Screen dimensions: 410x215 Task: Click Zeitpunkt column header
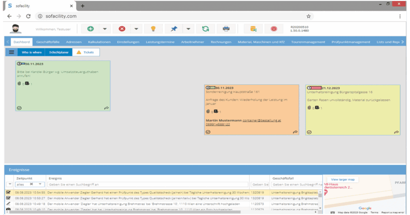[24, 178]
